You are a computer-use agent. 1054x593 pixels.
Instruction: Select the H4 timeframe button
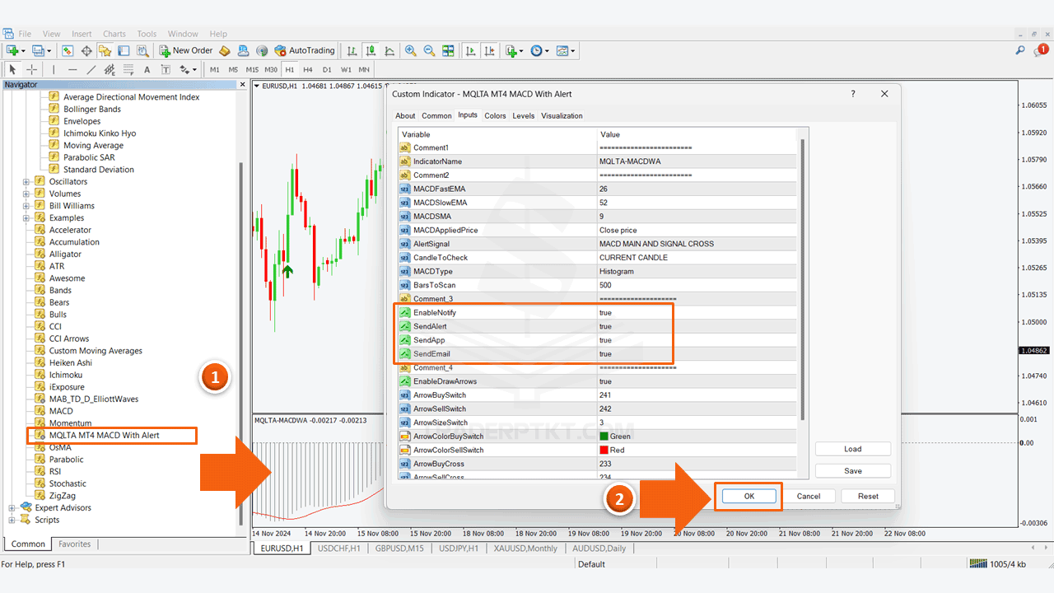[308, 69]
